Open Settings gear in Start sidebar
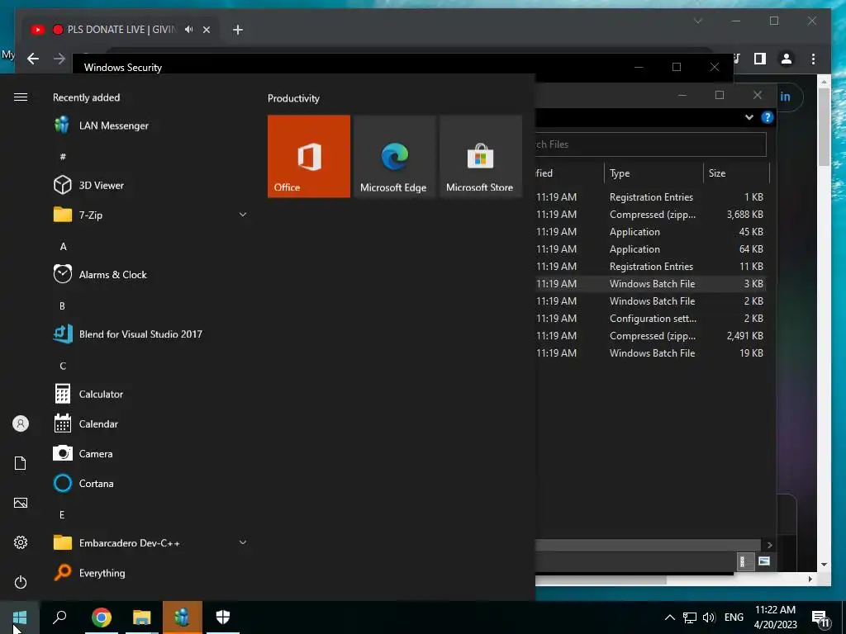Screen dimensions: 846x634 pyautogui.click(x=21, y=542)
